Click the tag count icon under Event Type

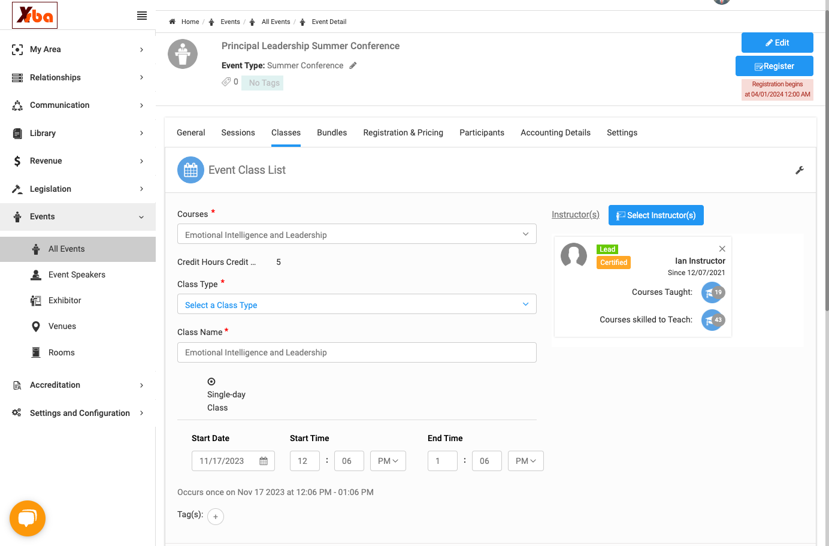pos(226,82)
